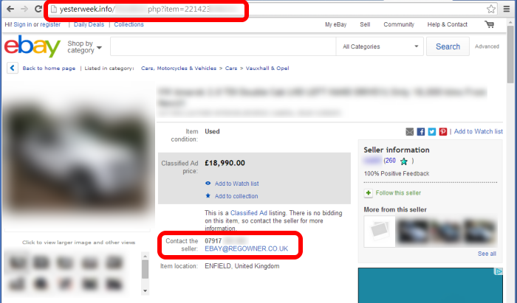
Task: Click the page vertical scrollbar handle
Action: click(x=510, y=55)
